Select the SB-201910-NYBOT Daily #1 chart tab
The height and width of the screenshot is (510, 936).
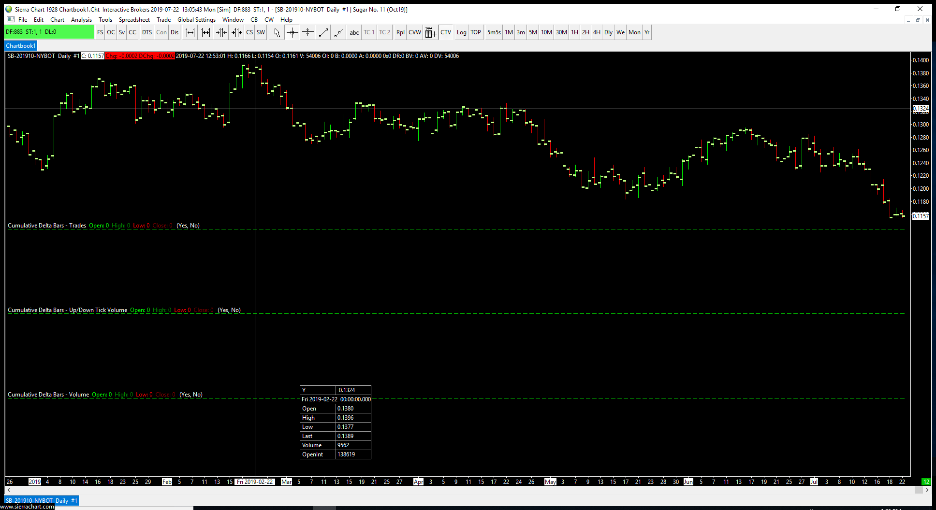pos(42,501)
